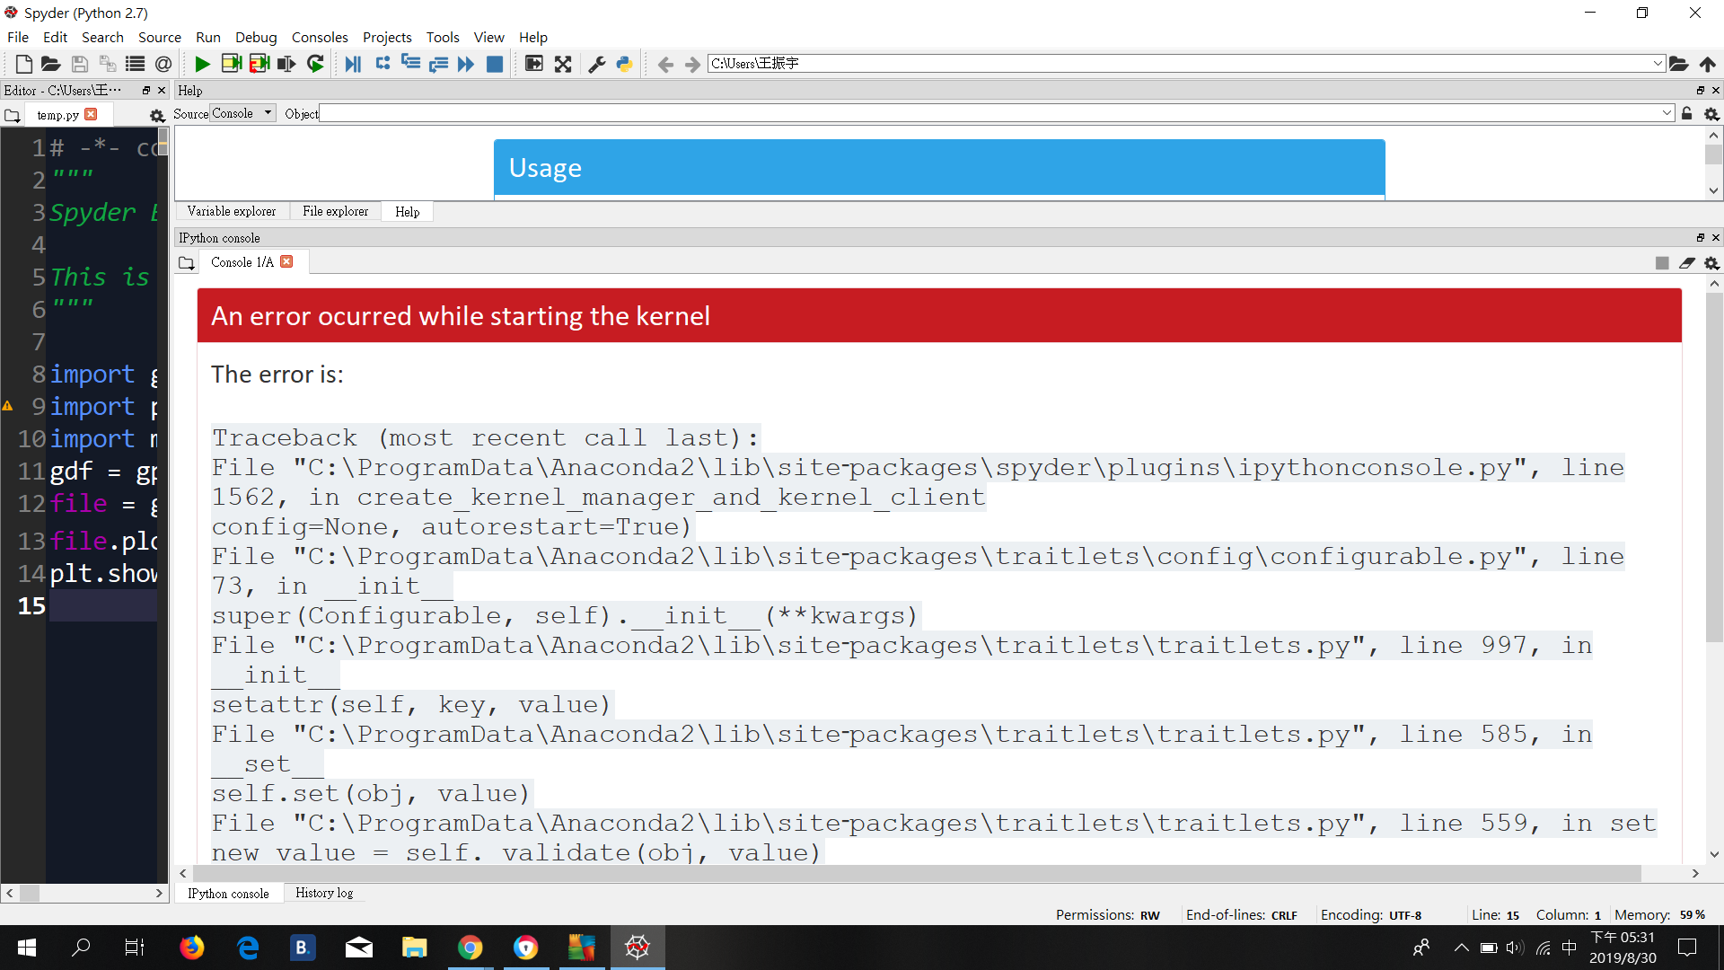The height and width of the screenshot is (970, 1724).
Task: Click the console eraser icon
Action: click(x=1687, y=263)
